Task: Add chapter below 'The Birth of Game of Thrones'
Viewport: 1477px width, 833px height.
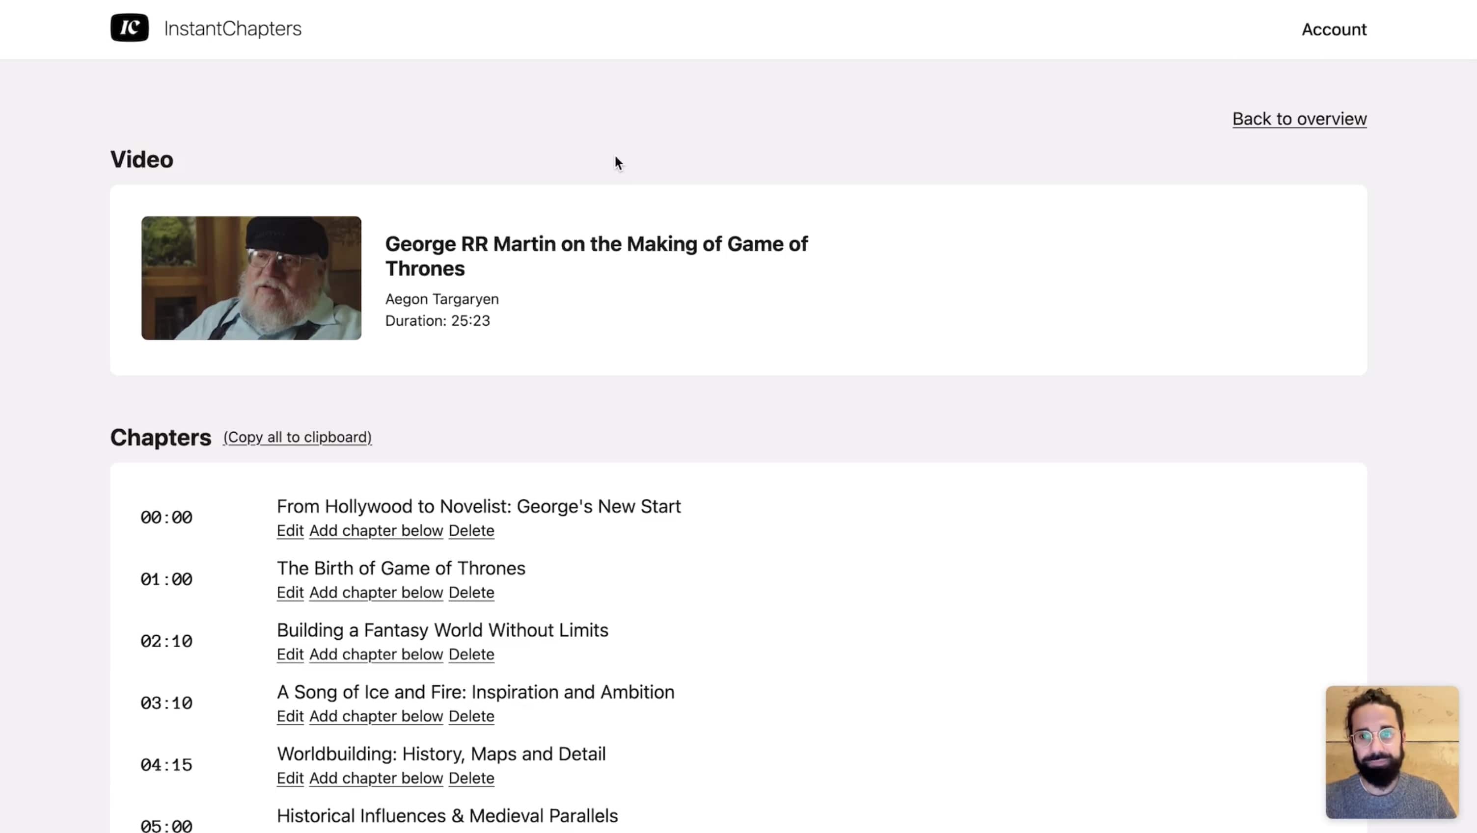Action: [376, 593]
